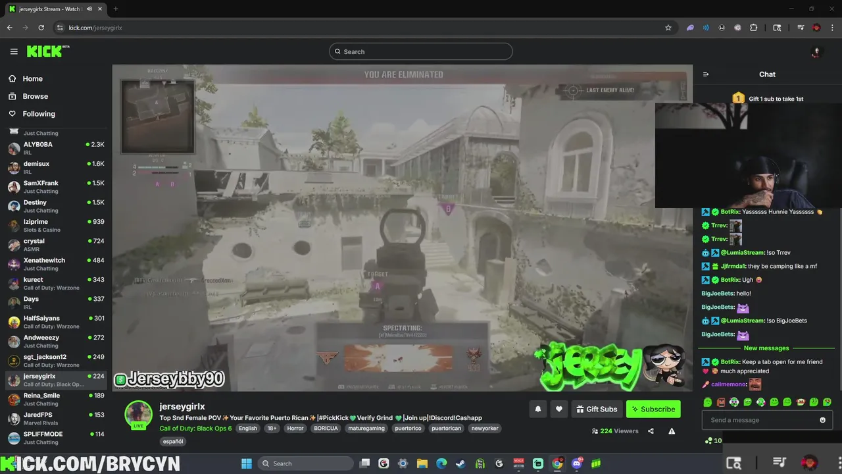The width and height of the screenshot is (842, 474).
Task: Focus the Kick search box
Action: 421,51
